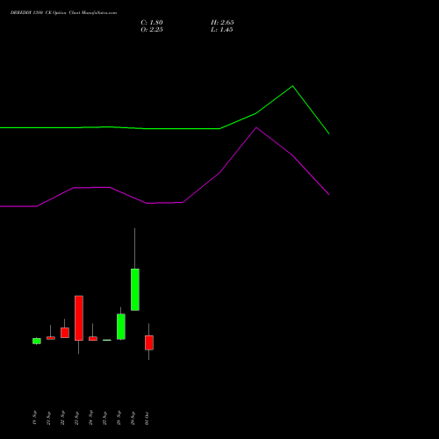Click the peak of the purple line
The height and width of the screenshot is (439, 439).
[256, 127]
